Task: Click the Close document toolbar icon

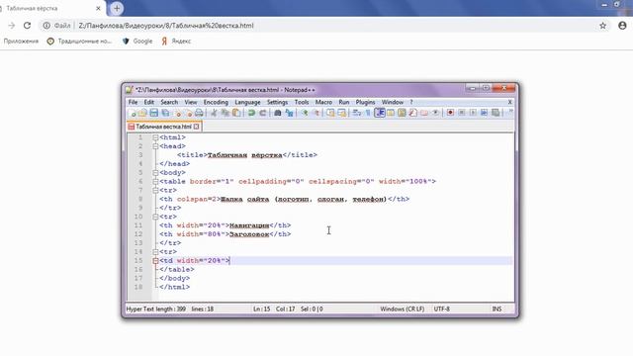Action: click(178, 113)
